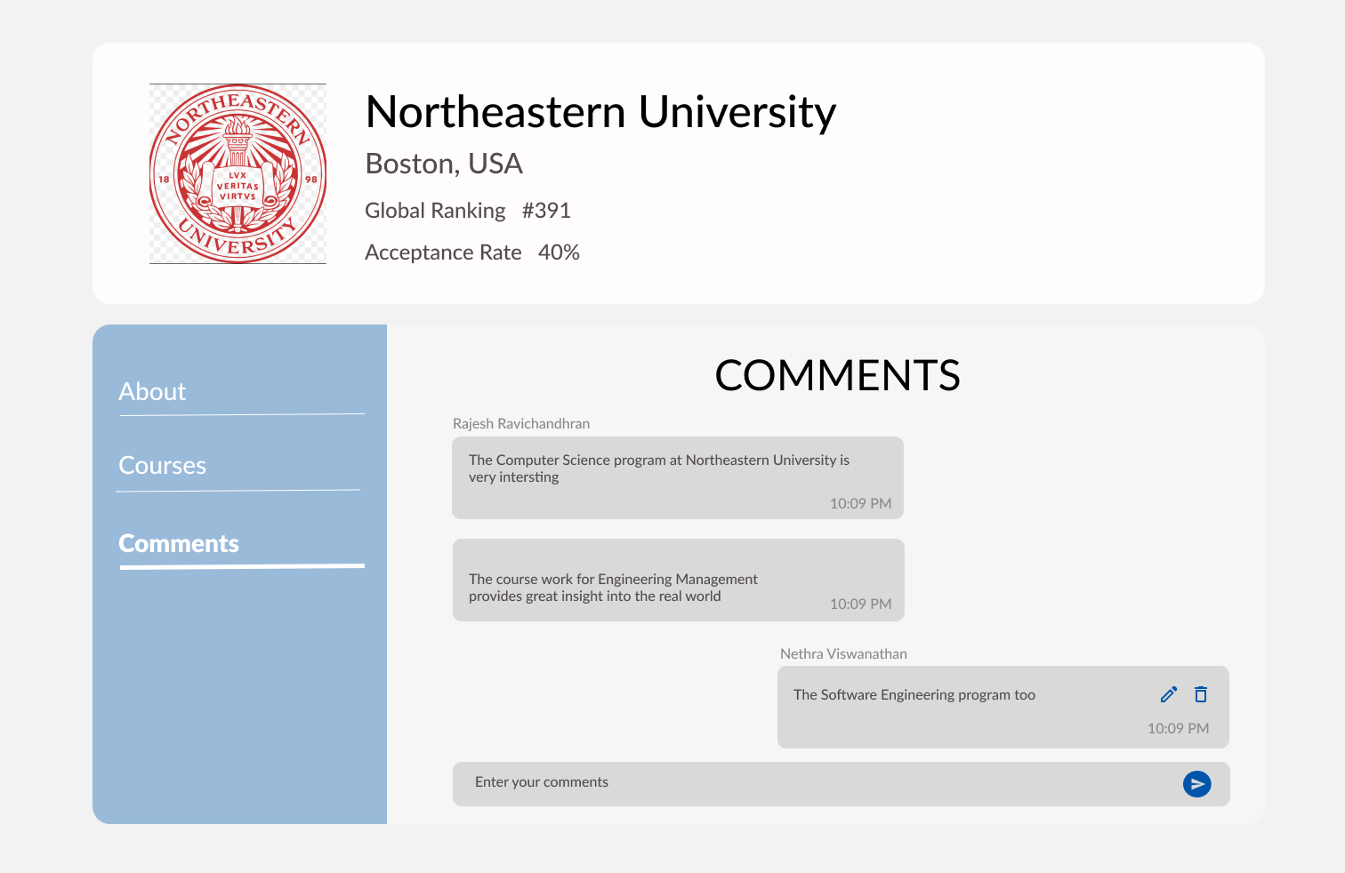Image resolution: width=1345 pixels, height=873 pixels.
Task: Select the Global Ranking #391 text
Action: (x=467, y=211)
